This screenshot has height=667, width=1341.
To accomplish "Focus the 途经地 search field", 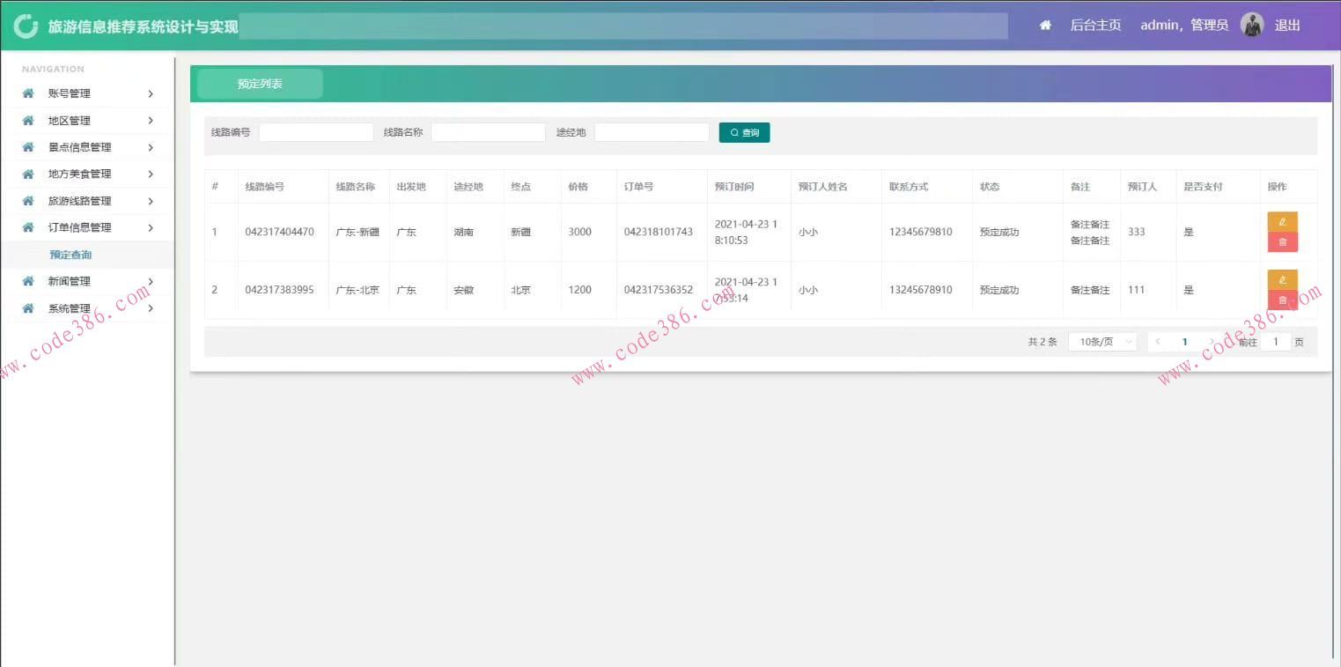I will (652, 132).
